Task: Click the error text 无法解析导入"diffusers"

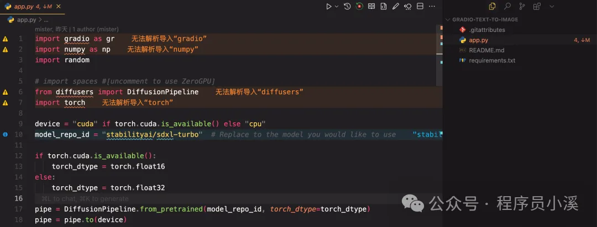Action: [259, 92]
